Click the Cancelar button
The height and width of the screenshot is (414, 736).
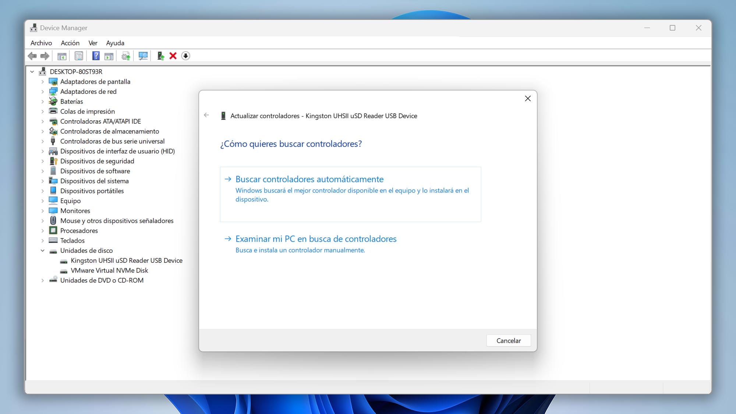tap(509, 340)
